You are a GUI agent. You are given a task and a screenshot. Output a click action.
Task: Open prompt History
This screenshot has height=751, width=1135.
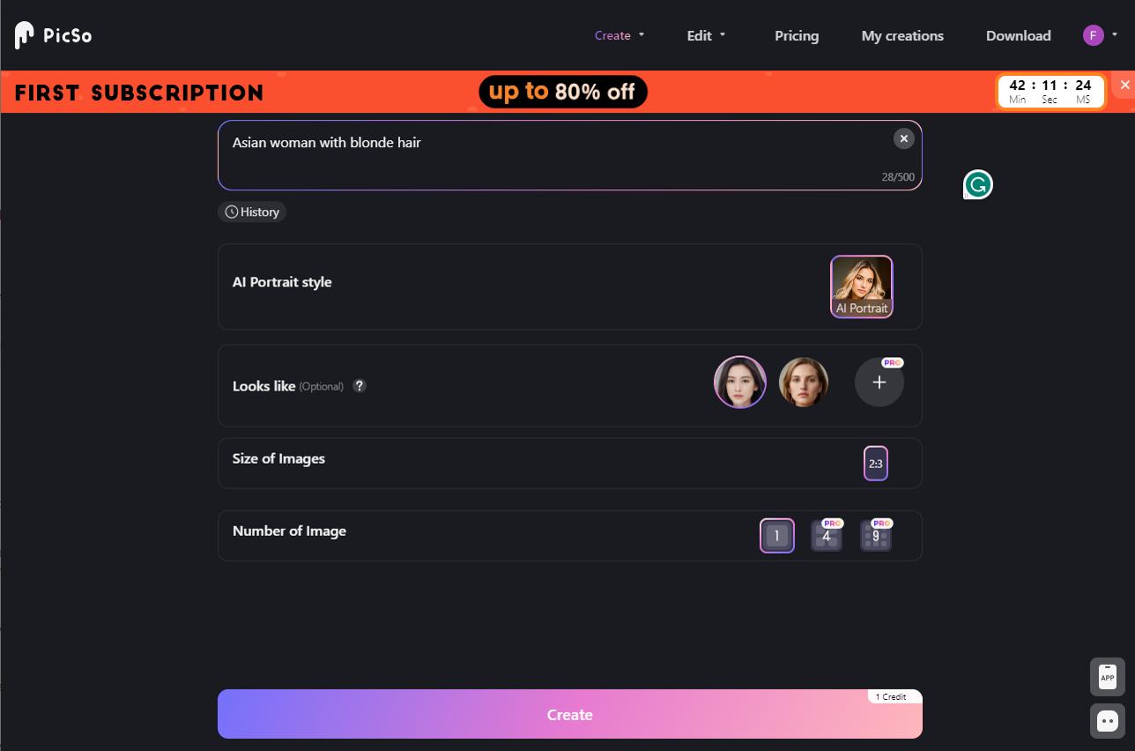point(252,212)
